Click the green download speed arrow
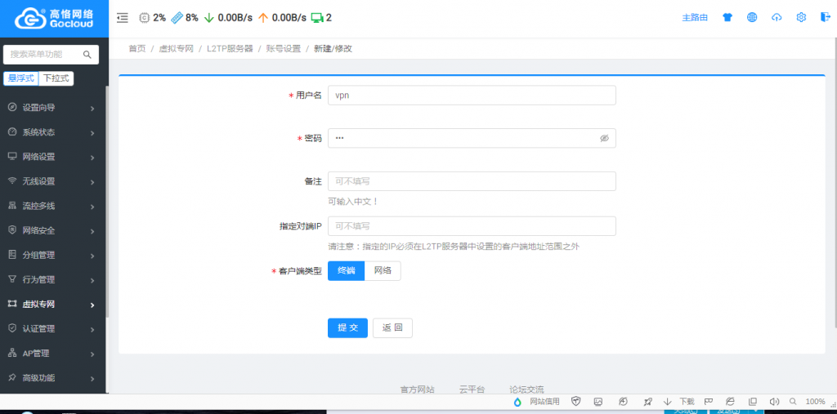Viewport: 837px width, 414px height. tap(208, 18)
